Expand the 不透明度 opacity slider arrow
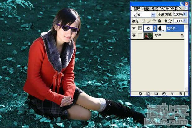The image size is (192, 128). click(x=185, y=14)
